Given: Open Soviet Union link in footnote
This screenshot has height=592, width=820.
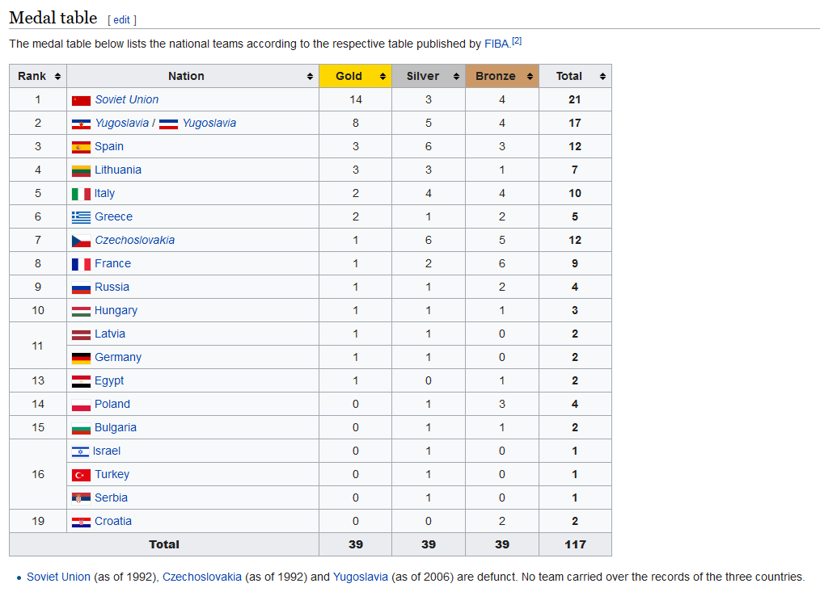Looking at the screenshot, I should pos(58,577).
